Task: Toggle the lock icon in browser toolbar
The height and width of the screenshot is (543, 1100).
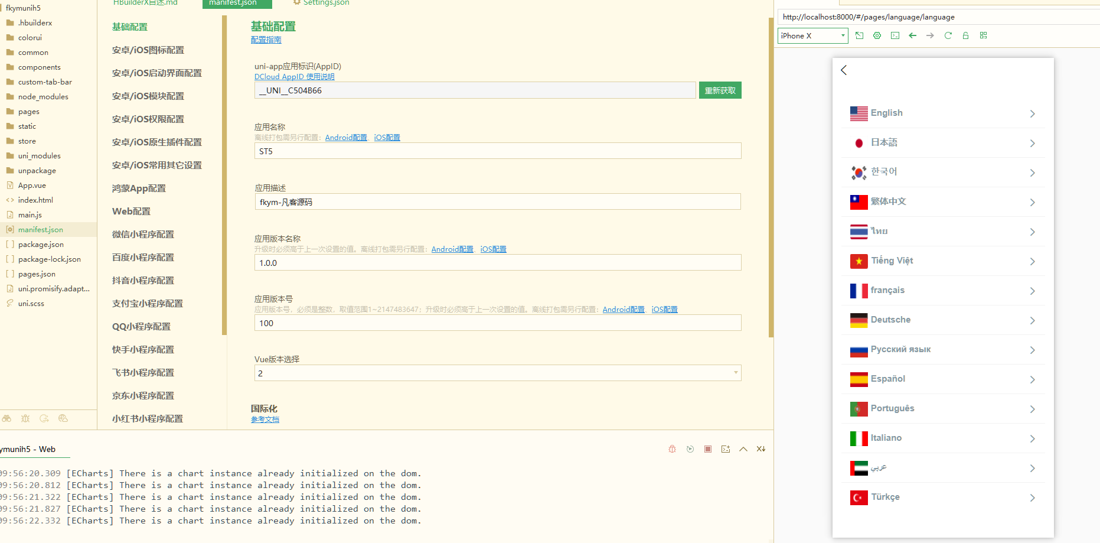Action: coord(965,35)
